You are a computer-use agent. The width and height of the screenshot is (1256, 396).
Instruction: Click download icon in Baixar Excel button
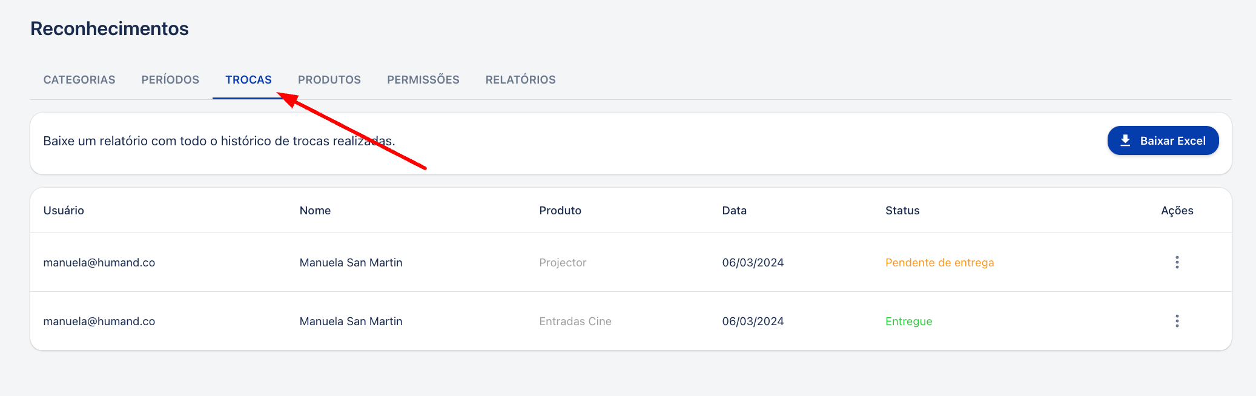[1125, 140]
